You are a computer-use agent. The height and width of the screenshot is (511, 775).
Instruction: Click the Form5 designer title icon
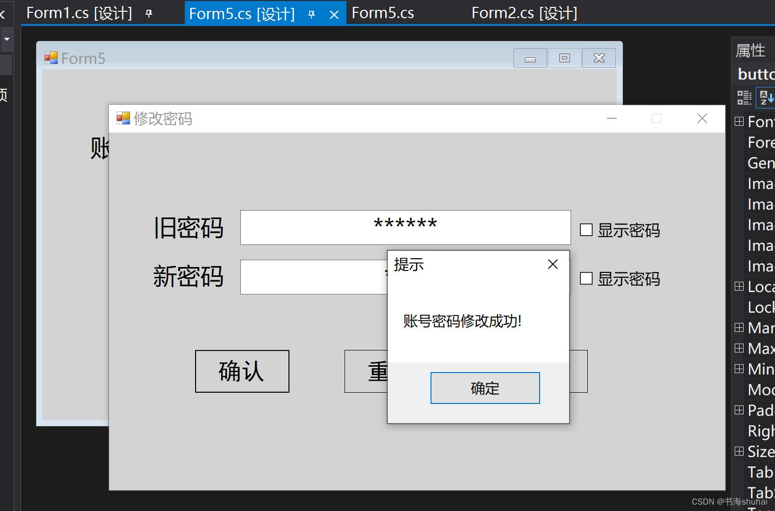click(51, 58)
